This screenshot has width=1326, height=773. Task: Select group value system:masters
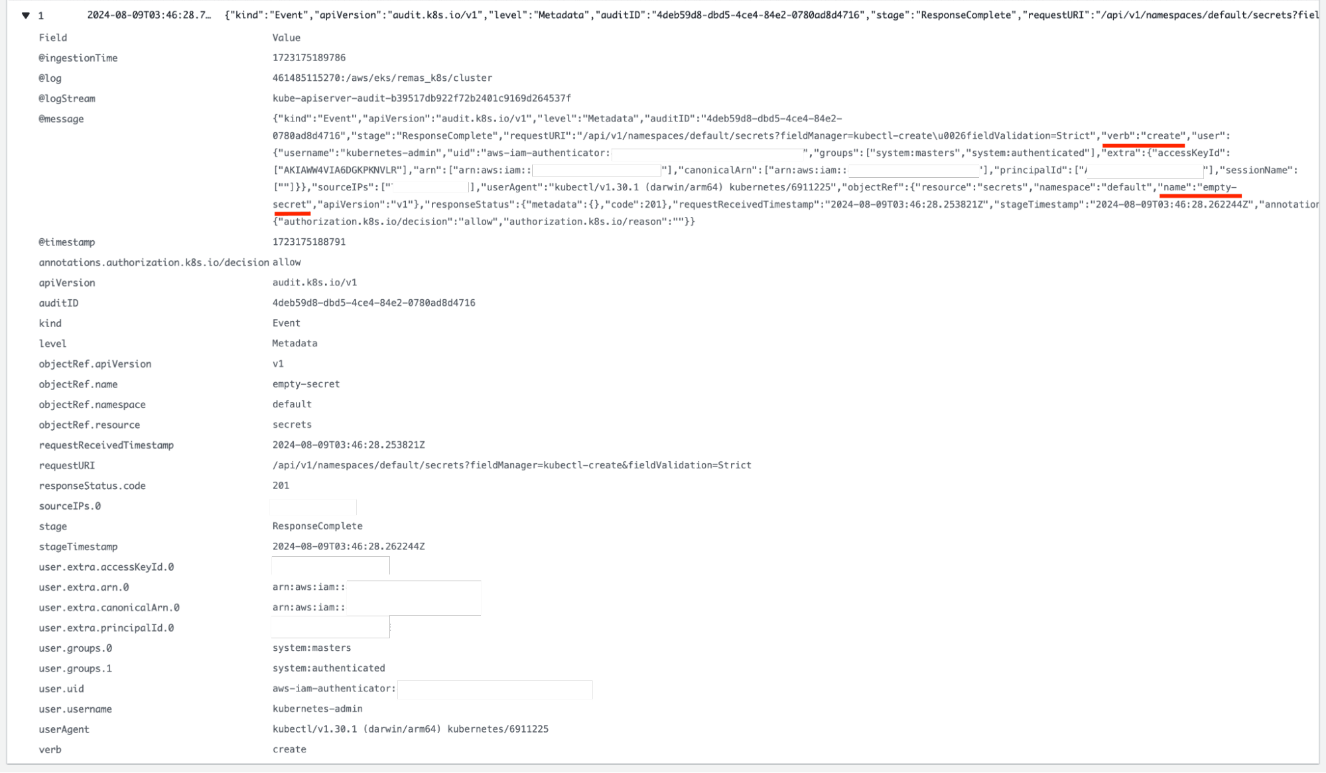pyautogui.click(x=312, y=649)
